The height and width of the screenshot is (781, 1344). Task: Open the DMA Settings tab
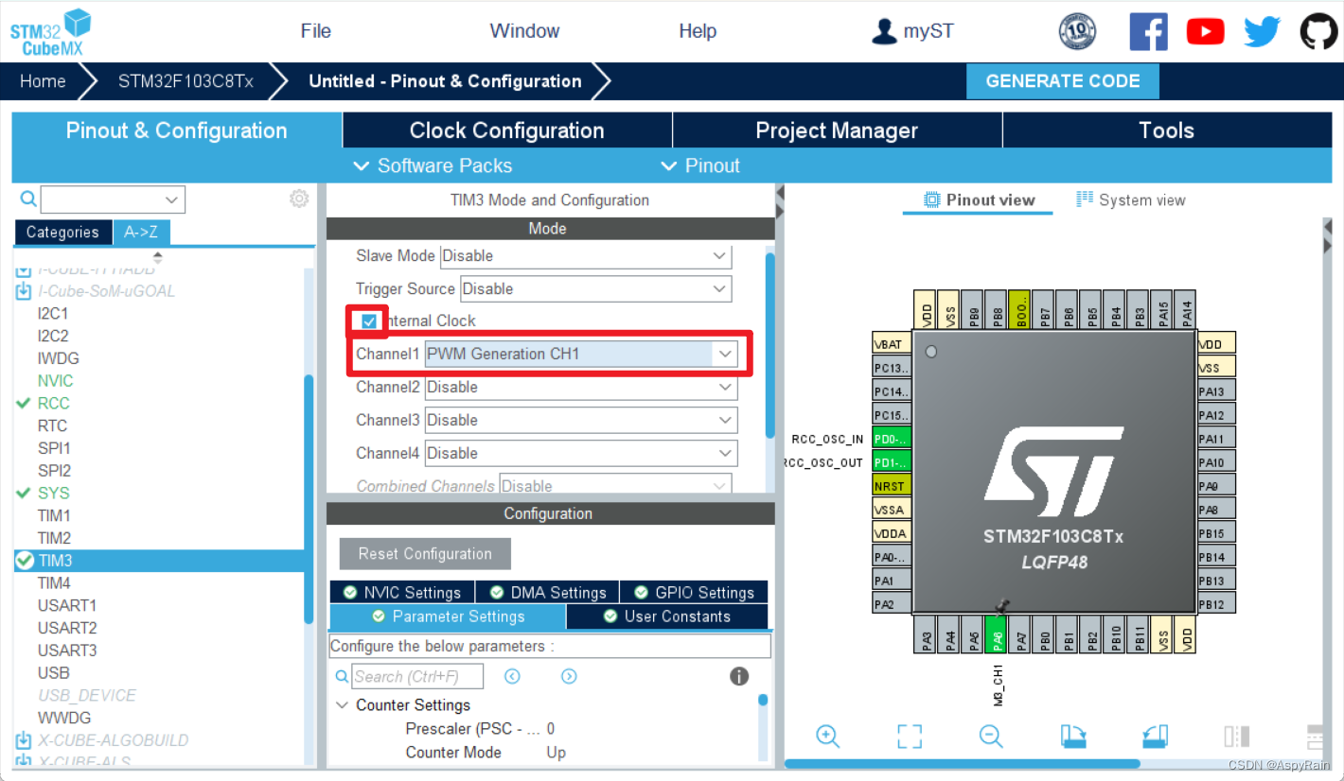point(547,593)
